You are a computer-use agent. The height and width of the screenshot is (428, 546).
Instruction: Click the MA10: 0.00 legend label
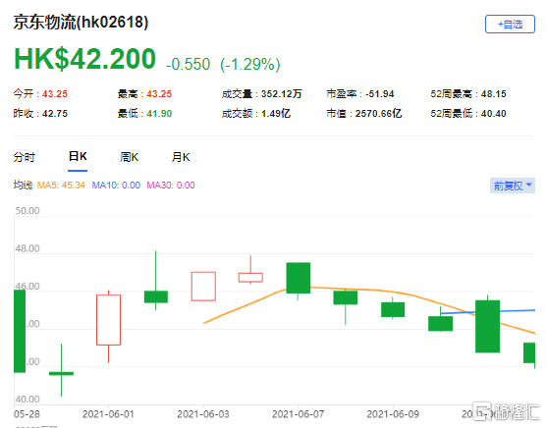point(116,186)
